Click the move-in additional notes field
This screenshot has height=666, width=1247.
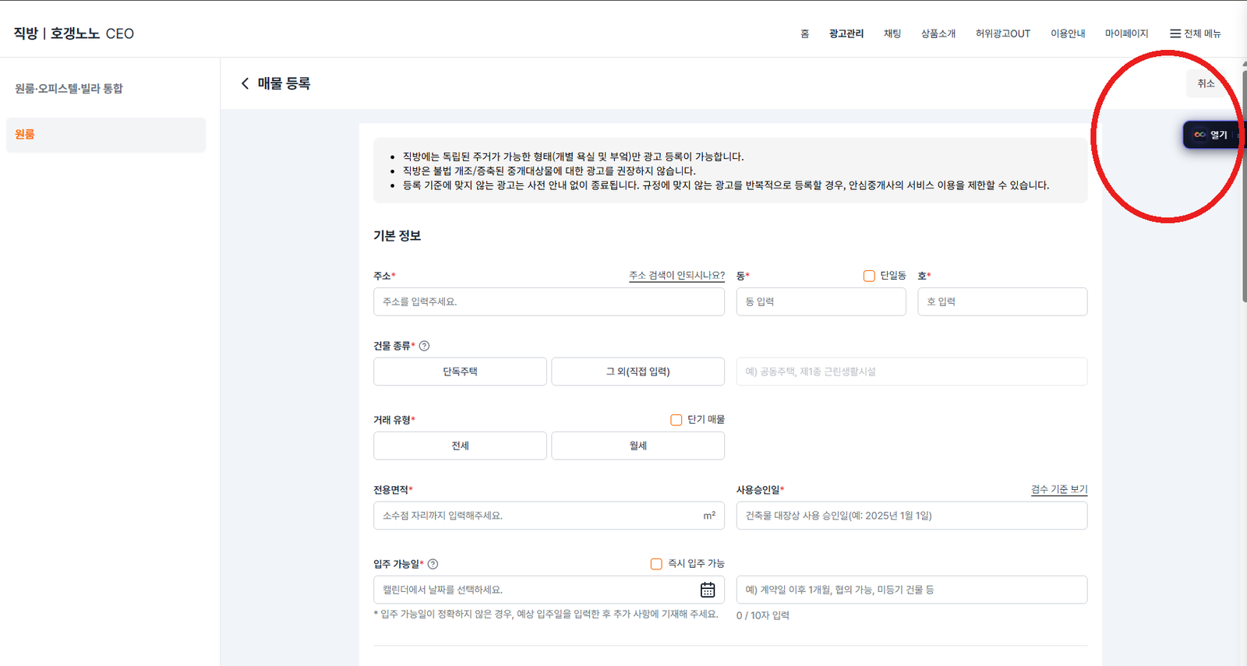[912, 590]
